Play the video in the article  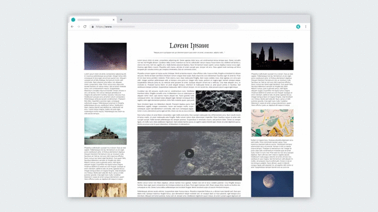[189, 154]
